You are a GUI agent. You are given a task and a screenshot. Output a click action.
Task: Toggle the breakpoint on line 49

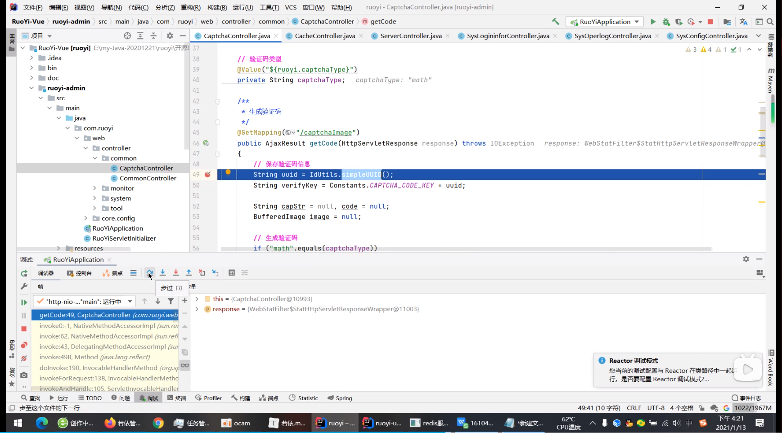pos(207,174)
